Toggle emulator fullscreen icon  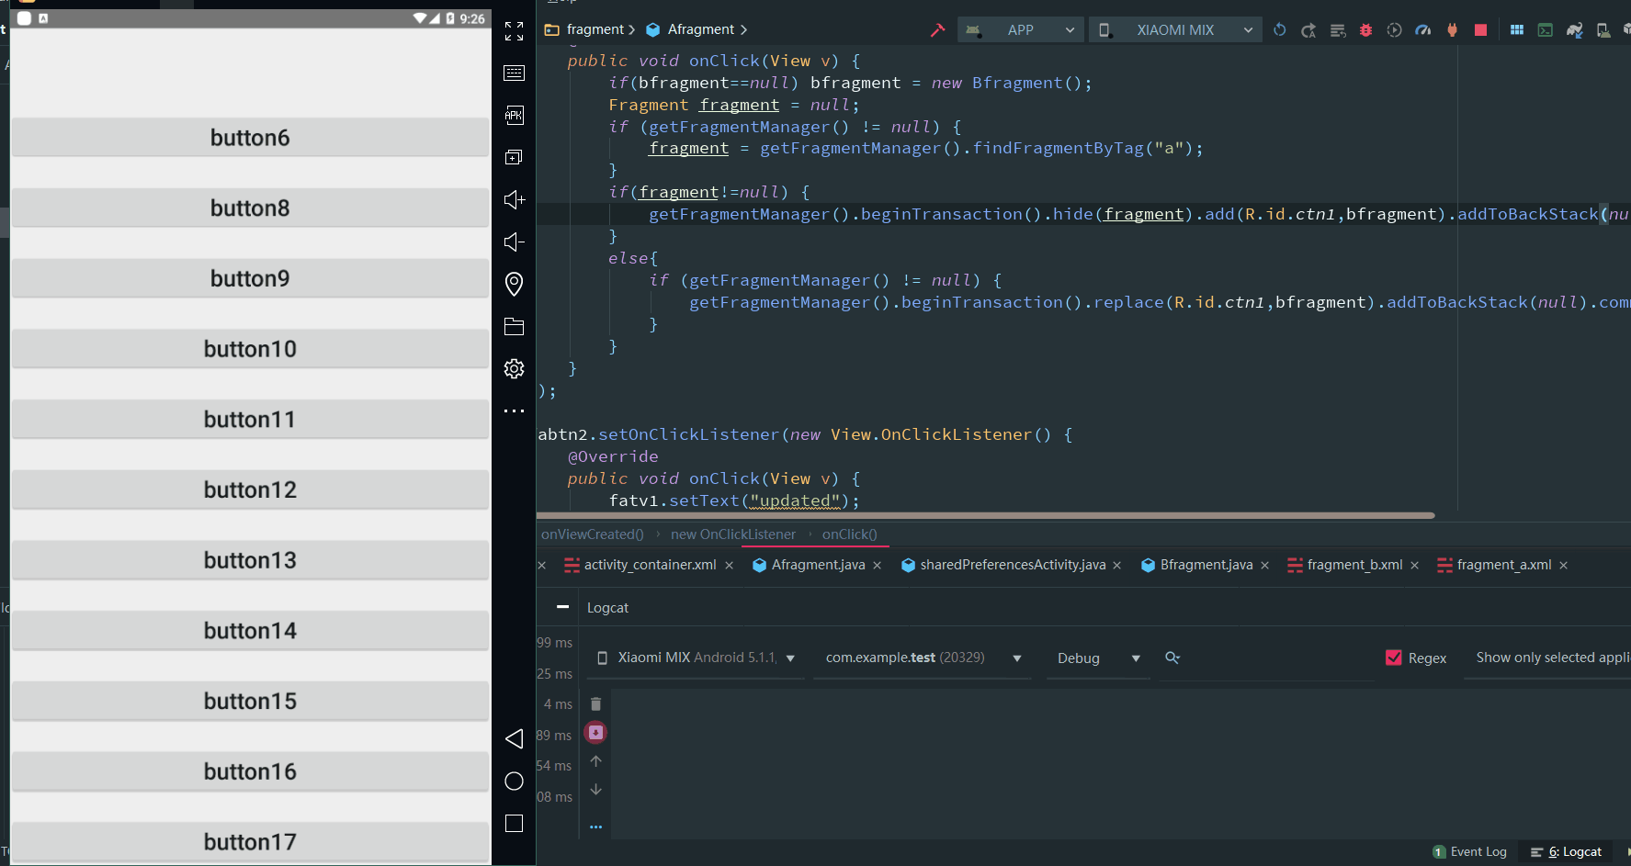click(x=514, y=31)
